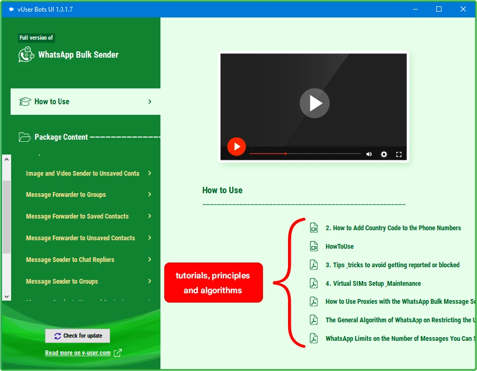Click the video file icon beside How to Add Country Code

(313, 228)
